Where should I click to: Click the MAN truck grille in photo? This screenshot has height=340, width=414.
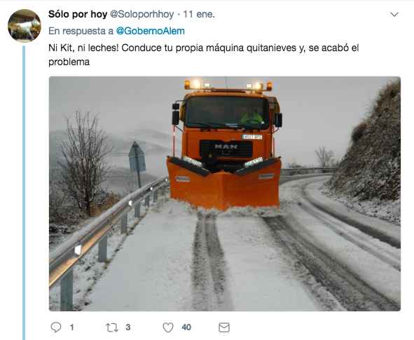[226, 149]
